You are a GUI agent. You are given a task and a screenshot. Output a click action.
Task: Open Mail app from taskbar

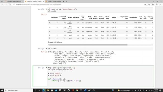pyautogui.click(x=56, y=90)
